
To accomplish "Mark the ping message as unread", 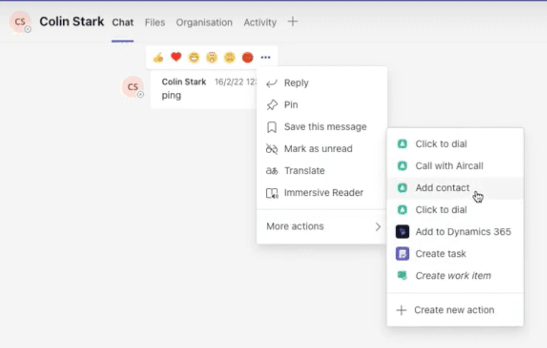I will (x=318, y=149).
